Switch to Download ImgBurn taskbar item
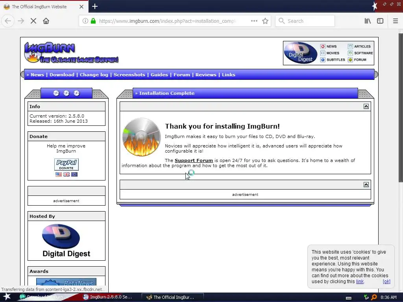This screenshot has width=403, height=302. pyautogui.click(x=45, y=297)
